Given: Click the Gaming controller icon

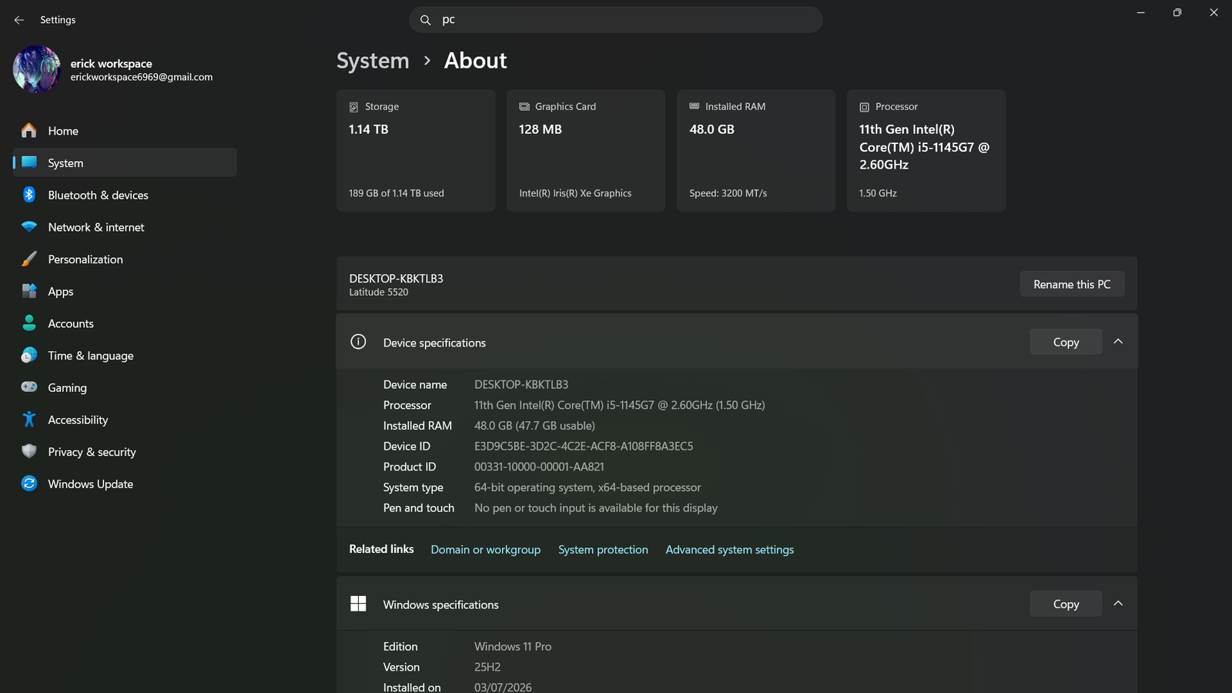Looking at the screenshot, I should click(29, 387).
